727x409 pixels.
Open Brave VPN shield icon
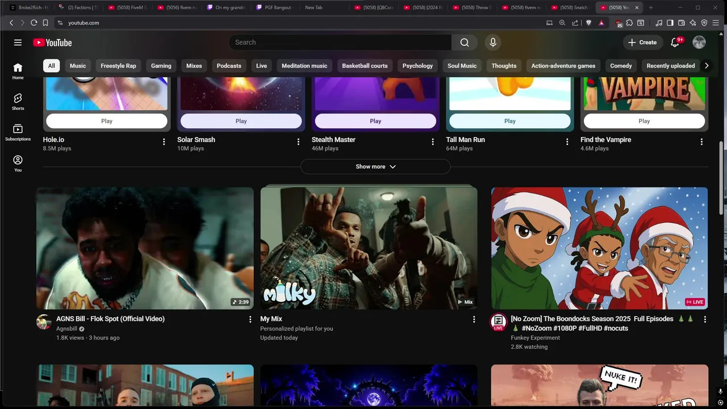click(704, 23)
